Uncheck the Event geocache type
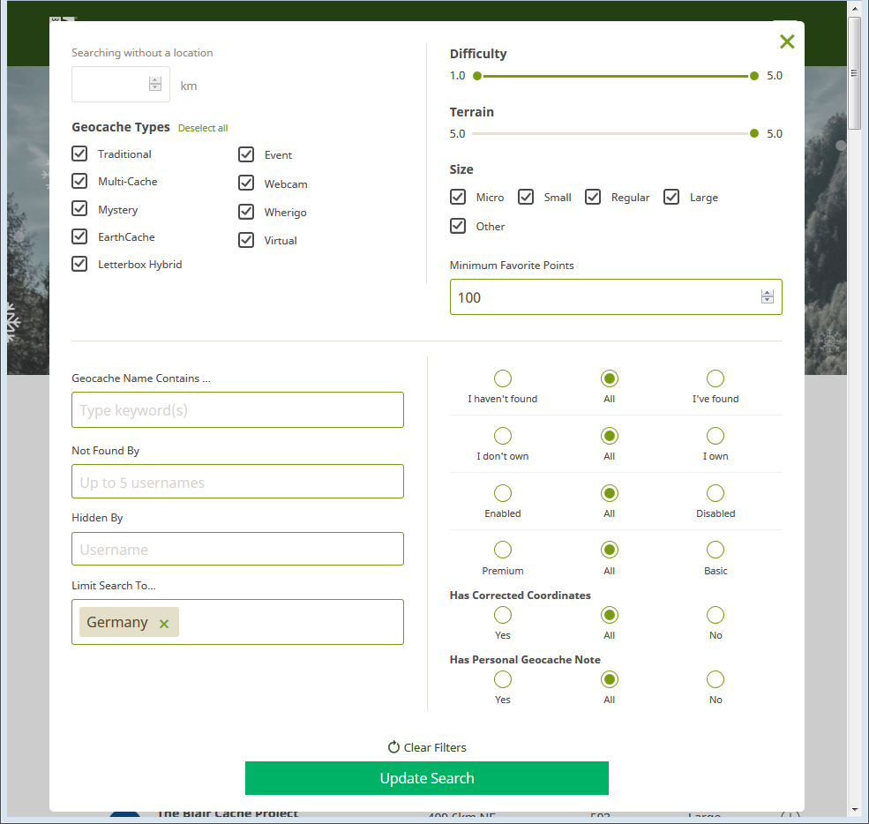Image resolution: width=869 pixels, height=824 pixels. (x=246, y=154)
